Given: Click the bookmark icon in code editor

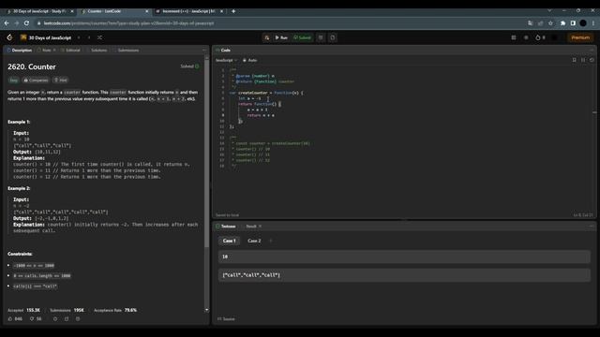Looking at the screenshot, I should (x=574, y=60).
